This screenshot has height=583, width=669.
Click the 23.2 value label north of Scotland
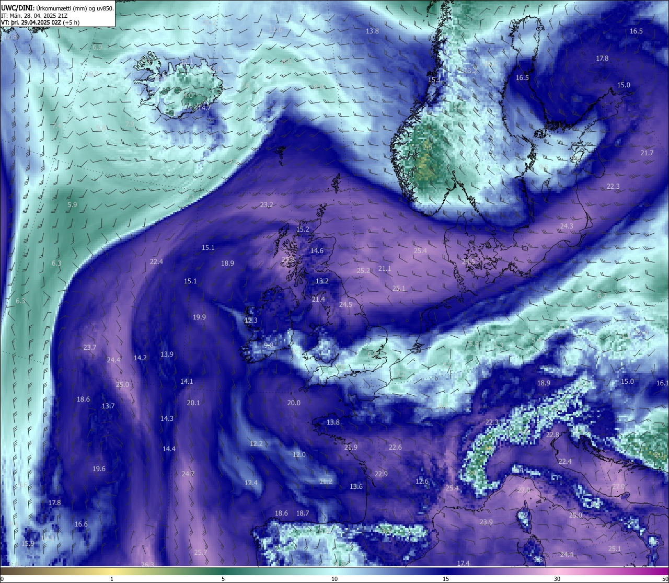[x=267, y=204]
